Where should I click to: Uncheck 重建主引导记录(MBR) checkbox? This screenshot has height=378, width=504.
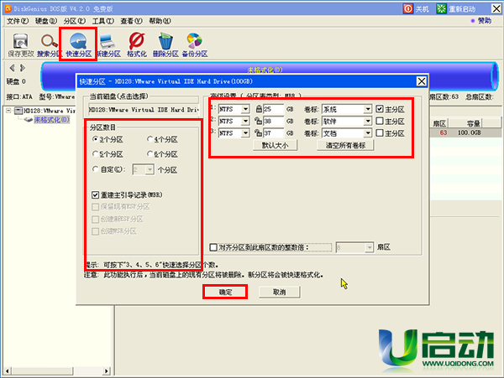tap(95, 194)
